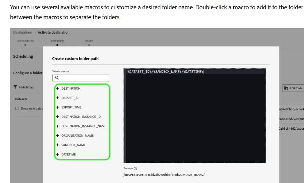Click the Edit folder icon
This screenshot has width=304, height=183.
tap(286, 88)
